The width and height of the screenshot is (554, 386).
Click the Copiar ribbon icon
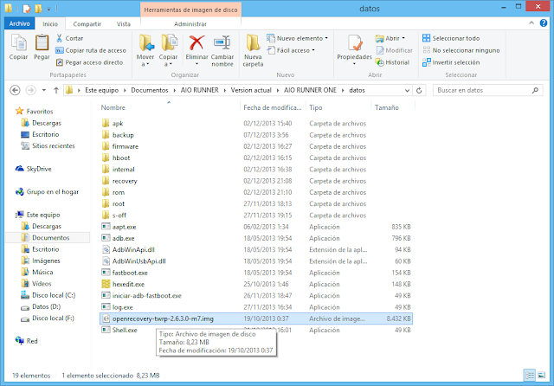18,47
